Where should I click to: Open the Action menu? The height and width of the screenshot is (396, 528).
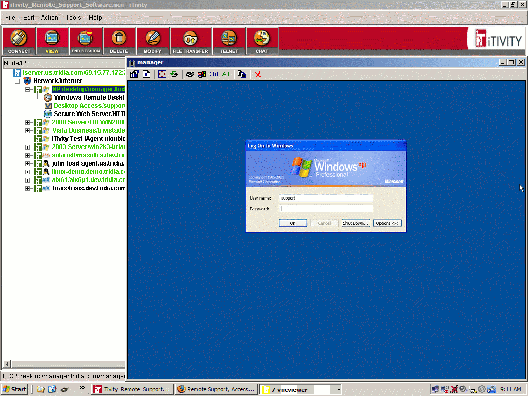(x=49, y=18)
